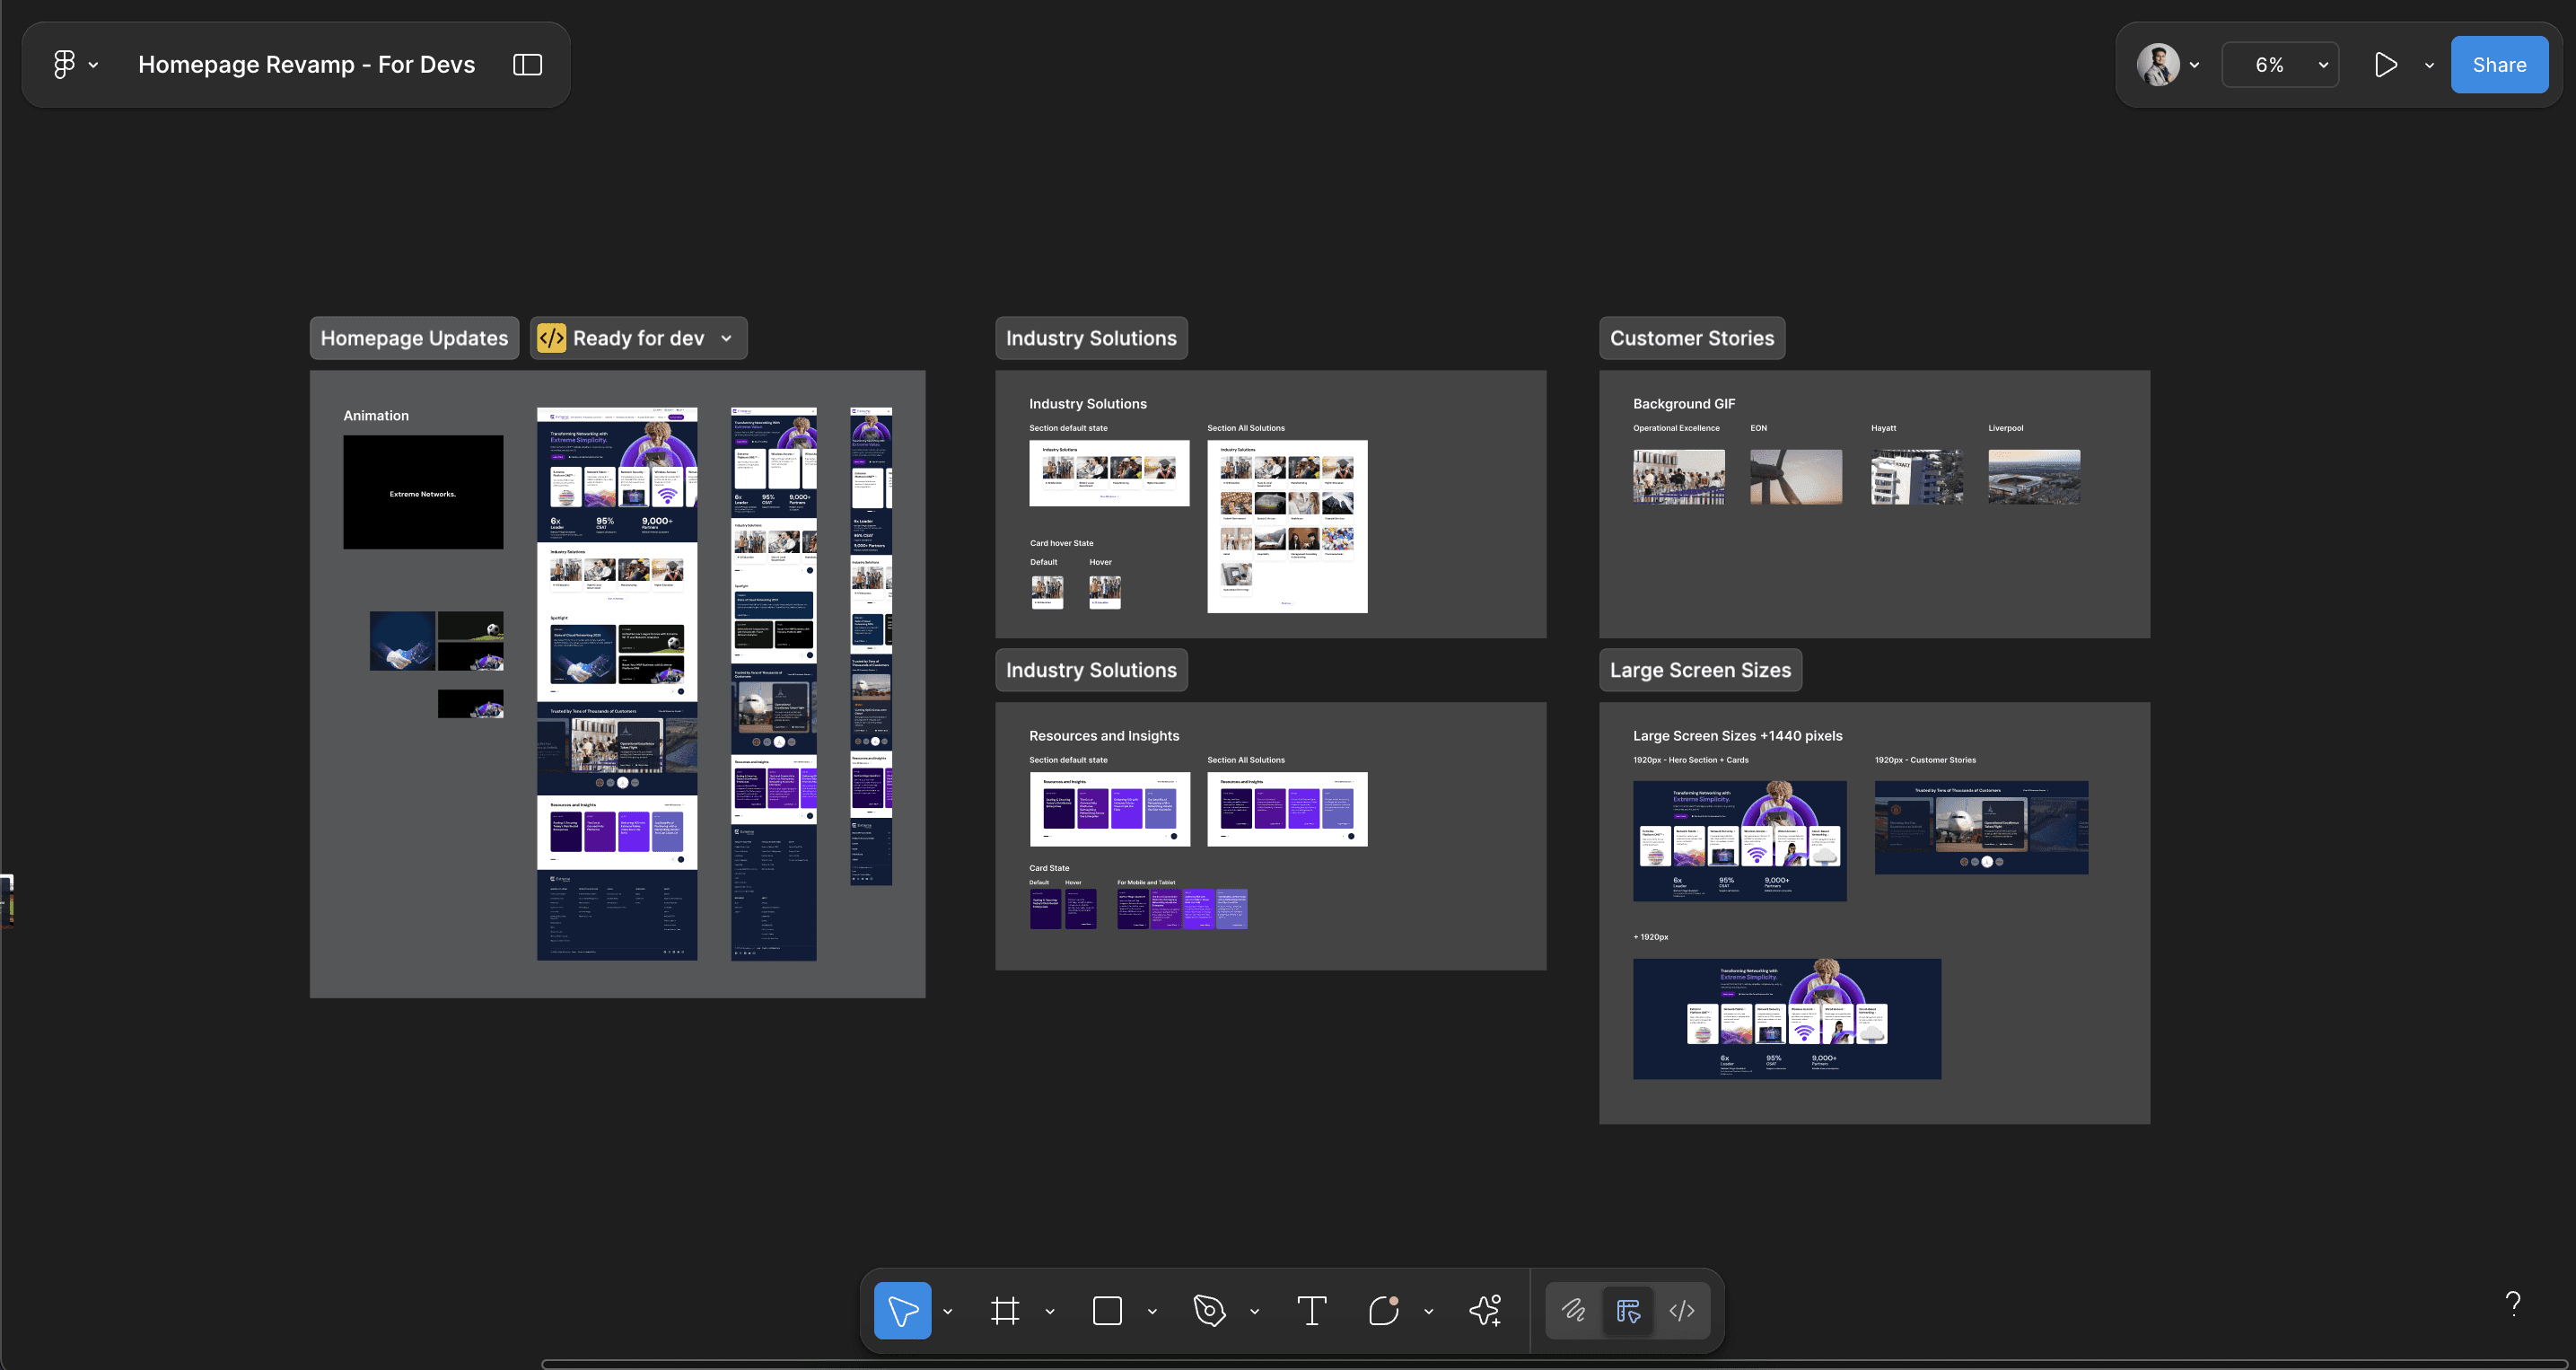Select the Move tool
This screenshot has height=1370, width=2576.
click(902, 1310)
